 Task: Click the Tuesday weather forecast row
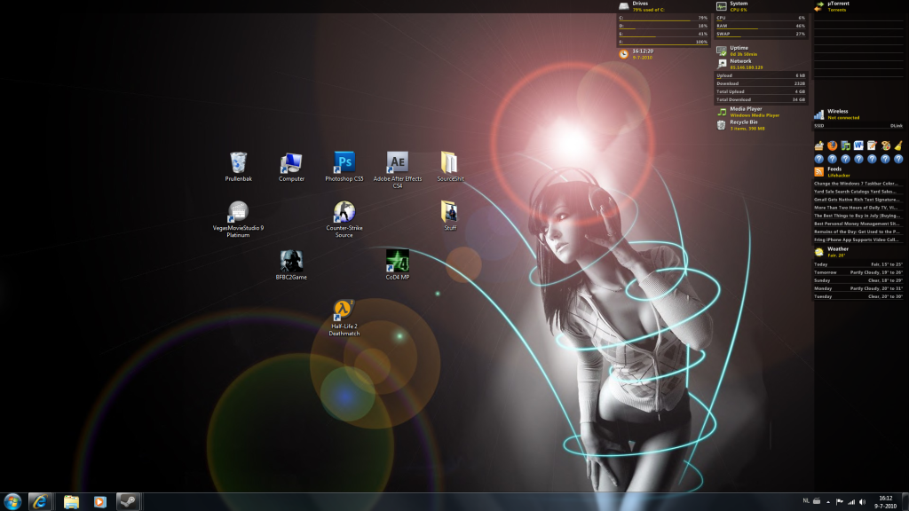[858, 296]
